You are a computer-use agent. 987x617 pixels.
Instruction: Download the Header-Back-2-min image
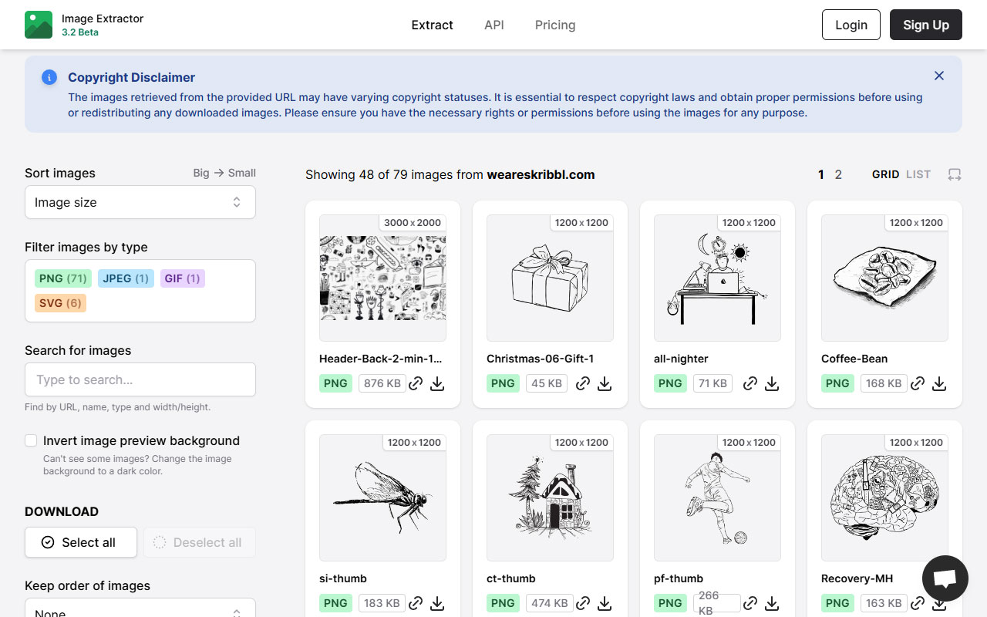coord(437,383)
